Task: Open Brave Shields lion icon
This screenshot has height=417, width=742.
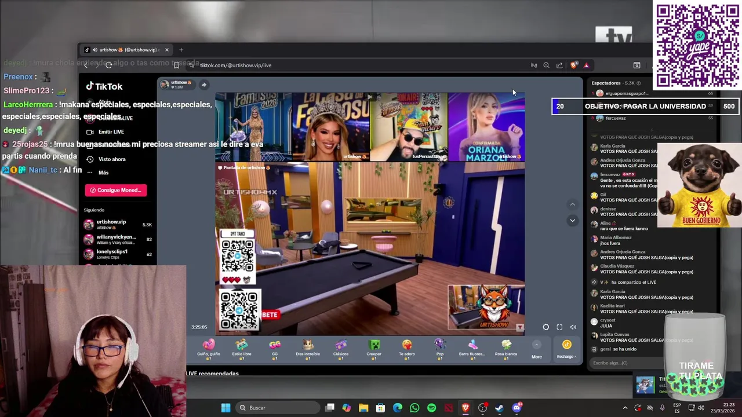Action: point(574,65)
